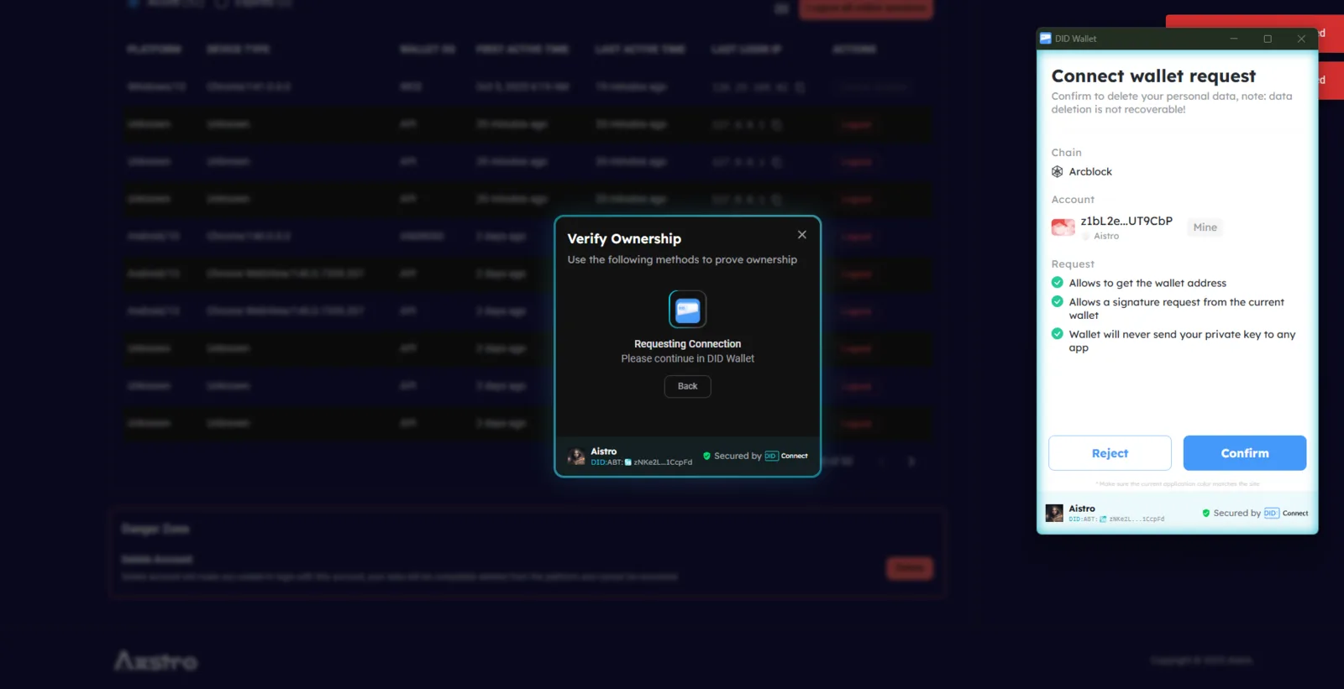The width and height of the screenshot is (1344, 689).
Task: Click the 'Connect wallet request' heading
Action: click(1153, 76)
